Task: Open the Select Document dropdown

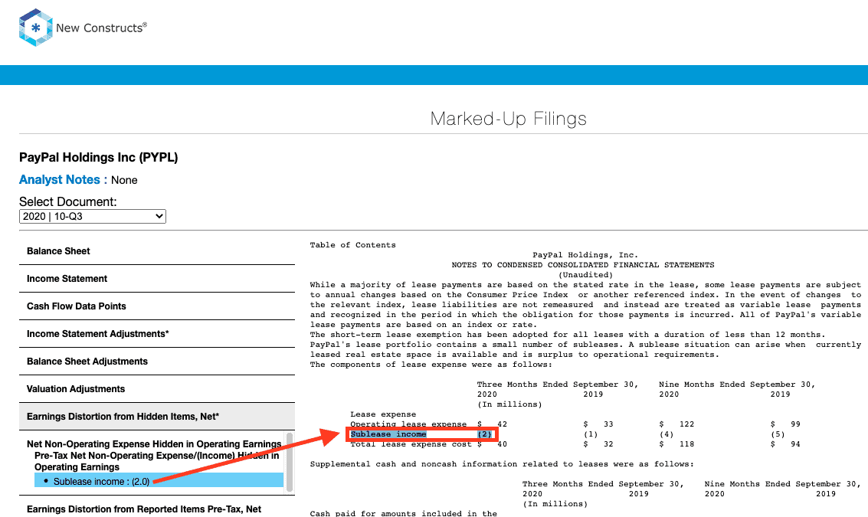Action: 93,217
